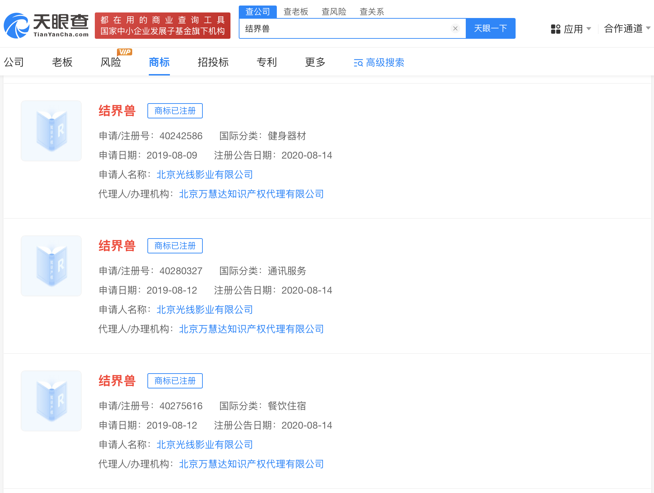
Task: Open applicant 北京光线影业有限公司 for 通讯服务 trademark
Action: [205, 310]
